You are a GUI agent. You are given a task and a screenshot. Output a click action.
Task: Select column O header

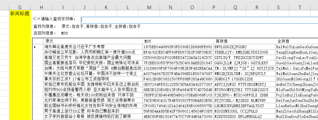click(192, 7)
